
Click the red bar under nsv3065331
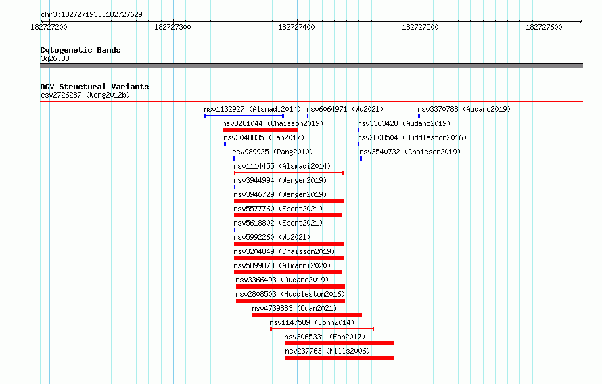pyautogui.click(x=340, y=343)
